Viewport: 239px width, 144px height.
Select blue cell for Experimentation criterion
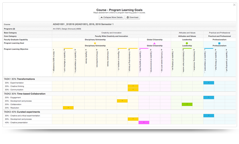pyautogui.click(x=209, y=83)
